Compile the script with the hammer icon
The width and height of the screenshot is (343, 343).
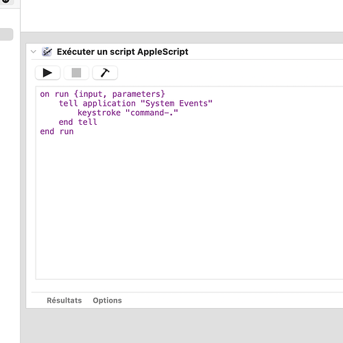click(x=105, y=73)
